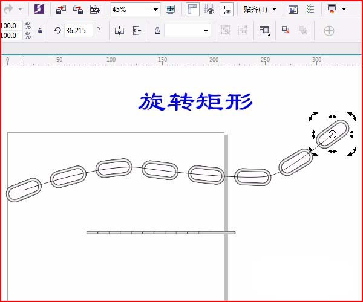
Task: Click the Publish to PDF icon
Action: point(95,10)
